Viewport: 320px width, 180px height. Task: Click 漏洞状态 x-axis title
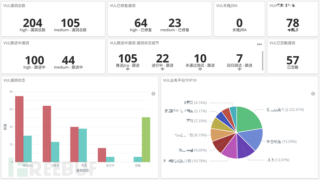(83, 170)
